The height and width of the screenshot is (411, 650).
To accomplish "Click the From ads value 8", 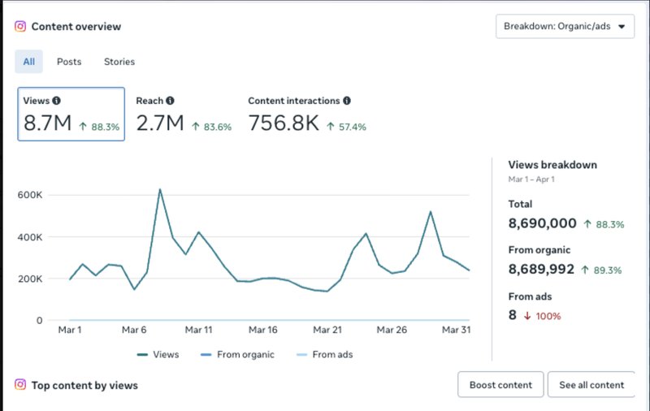I will (513, 315).
